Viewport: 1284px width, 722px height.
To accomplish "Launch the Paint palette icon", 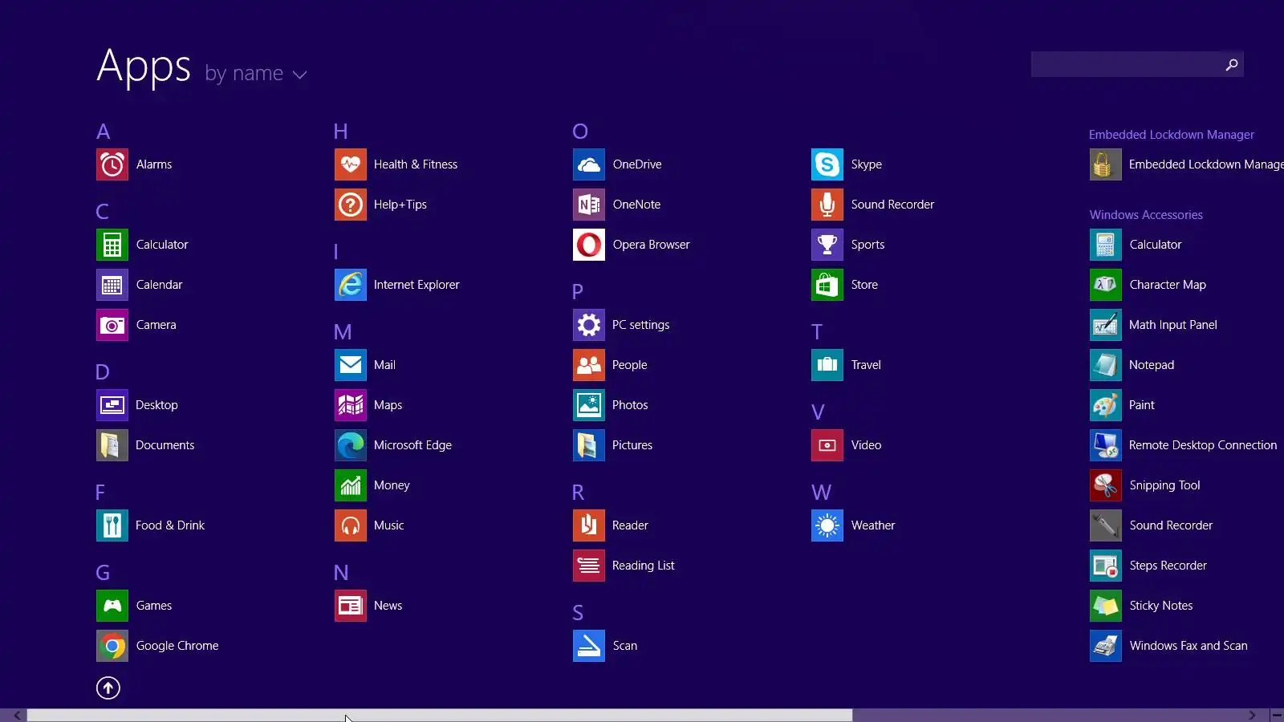I will click(x=1106, y=405).
